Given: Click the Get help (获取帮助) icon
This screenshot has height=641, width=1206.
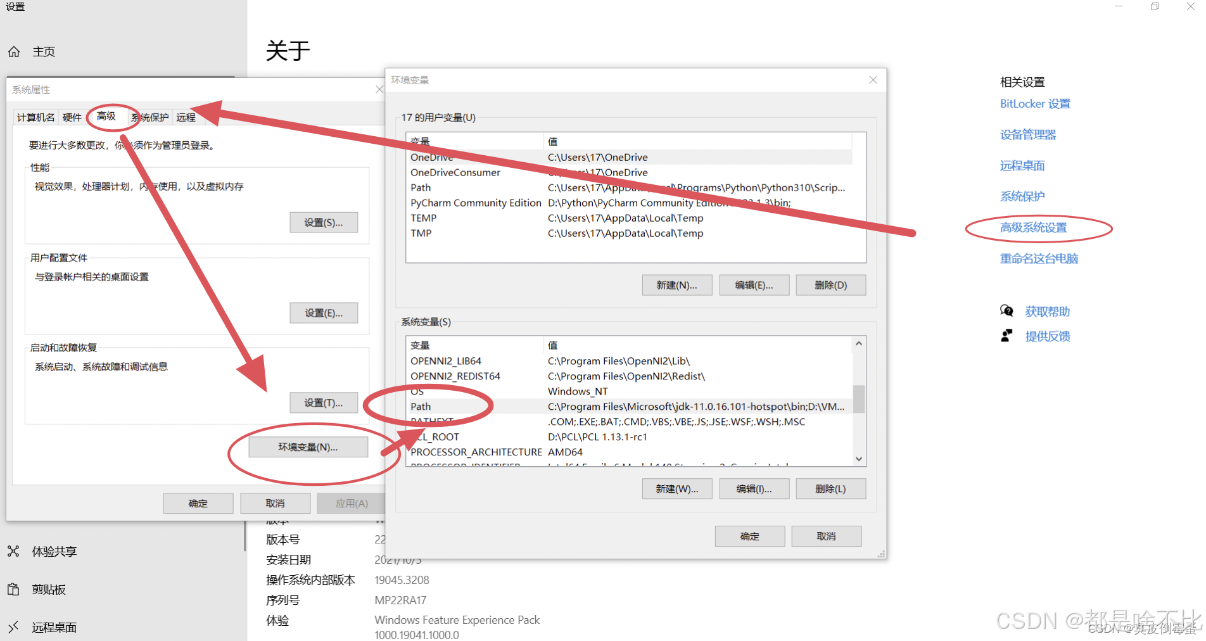Looking at the screenshot, I should (x=1006, y=311).
